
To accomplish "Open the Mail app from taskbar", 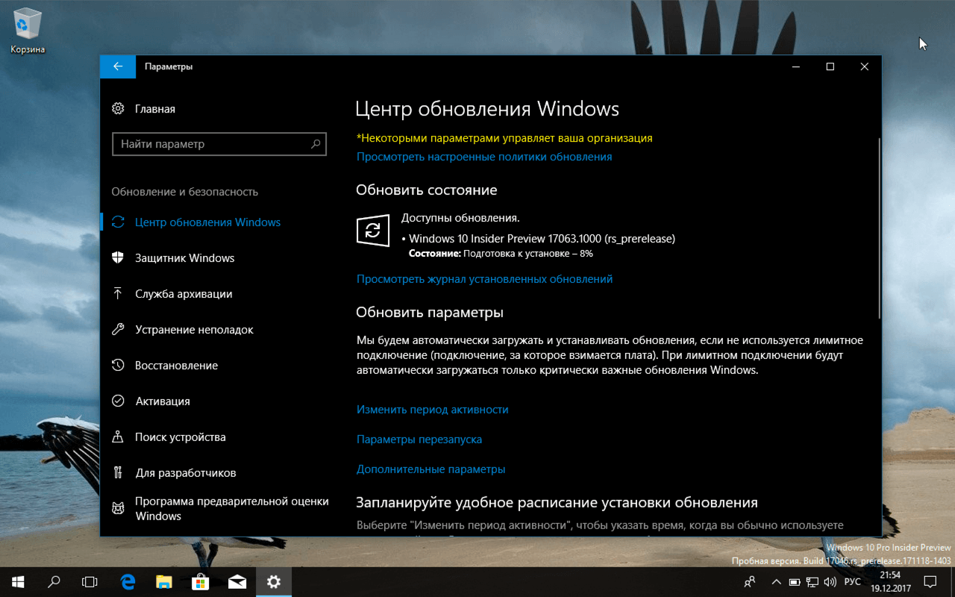I will pos(237,581).
